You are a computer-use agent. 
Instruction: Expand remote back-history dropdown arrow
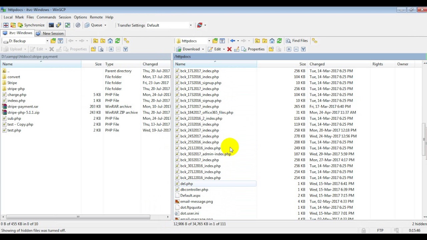238,41
